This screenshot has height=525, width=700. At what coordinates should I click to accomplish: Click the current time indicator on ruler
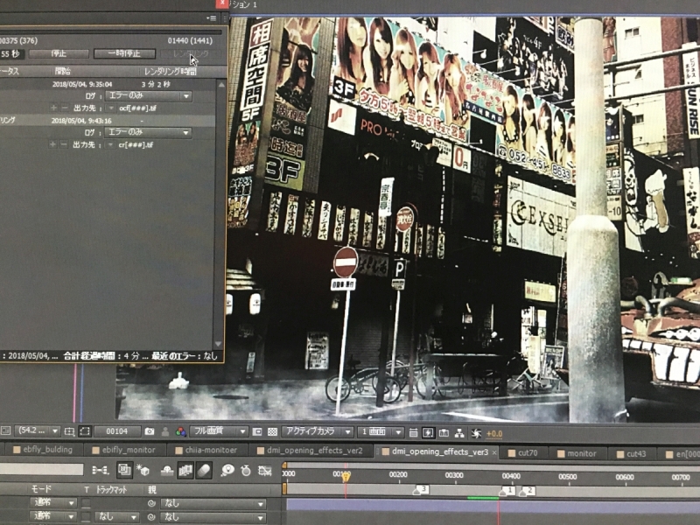346,476
